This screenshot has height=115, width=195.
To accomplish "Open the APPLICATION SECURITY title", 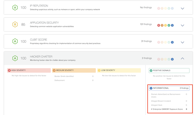I will click(x=44, y=23).
